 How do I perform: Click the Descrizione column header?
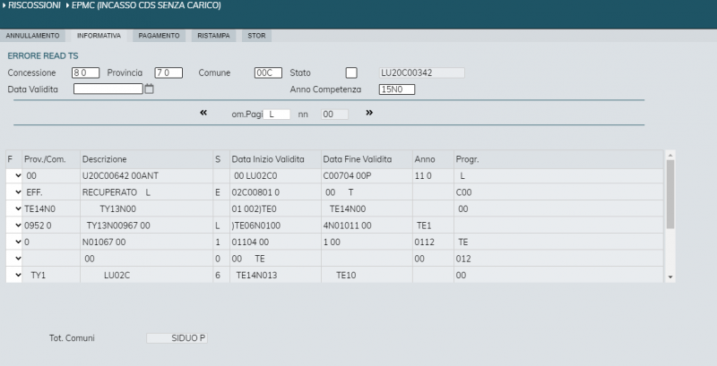point(104,159)
